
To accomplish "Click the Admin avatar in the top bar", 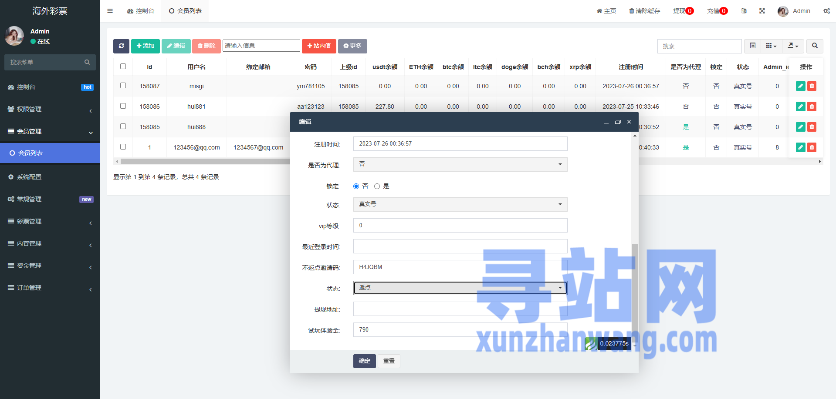I will click(x=783, y=11).
